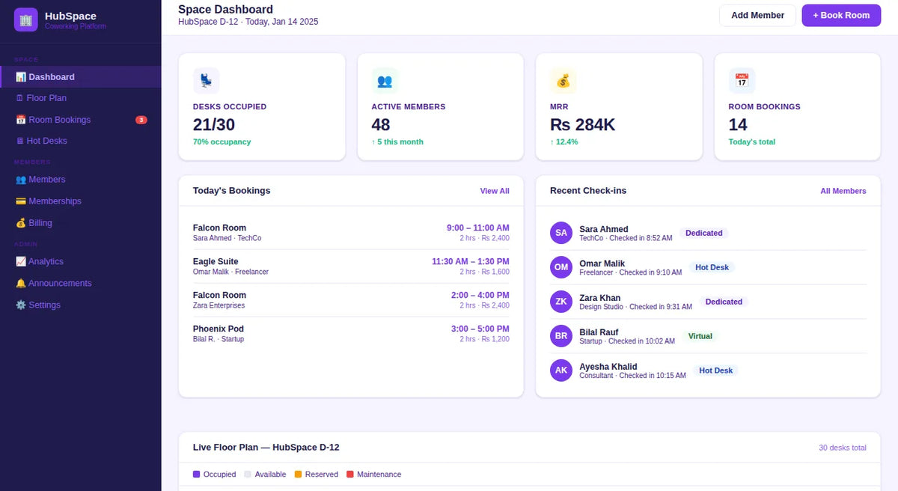Screen dimensions: 898x491
Task: Click '3:00 – 5:00 PM' booking time
Action: click(480, 329)
